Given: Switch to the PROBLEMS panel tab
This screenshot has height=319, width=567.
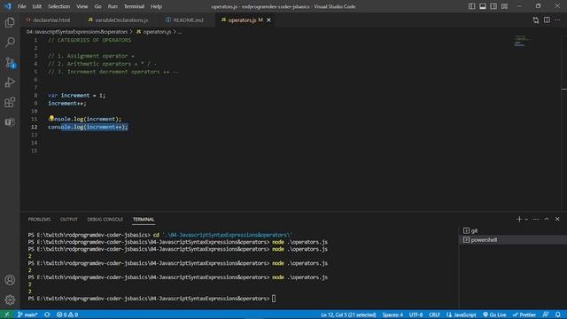Looking at the screenshot, I should pos(39,219).
